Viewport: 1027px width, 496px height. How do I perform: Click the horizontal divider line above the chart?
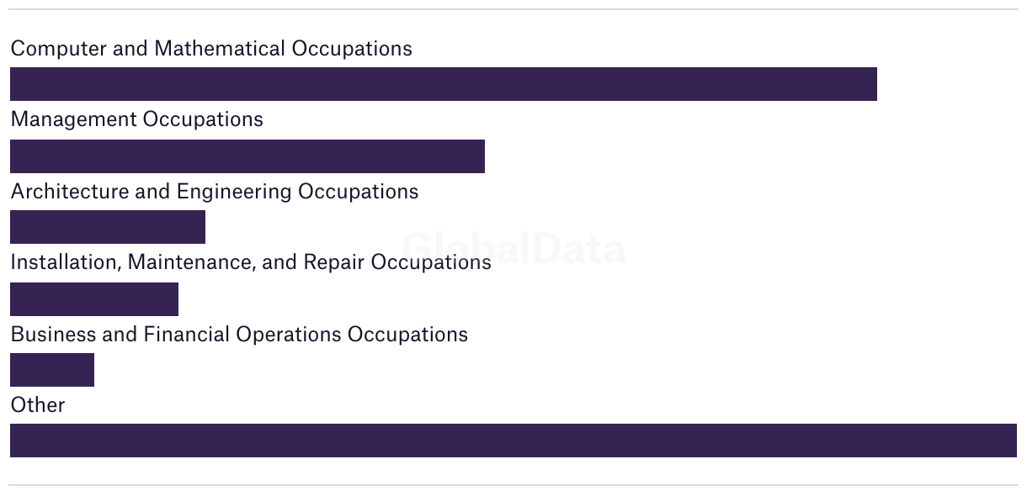(513, 9)
